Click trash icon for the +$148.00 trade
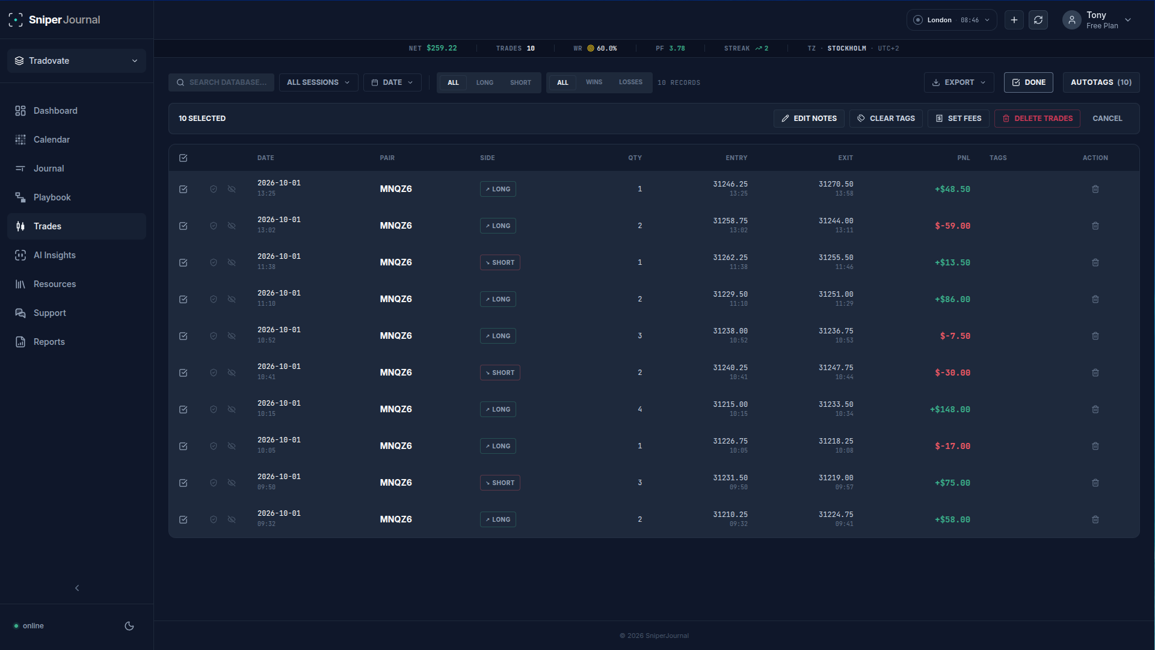 pyautogui.click(x=1095, y=409)
